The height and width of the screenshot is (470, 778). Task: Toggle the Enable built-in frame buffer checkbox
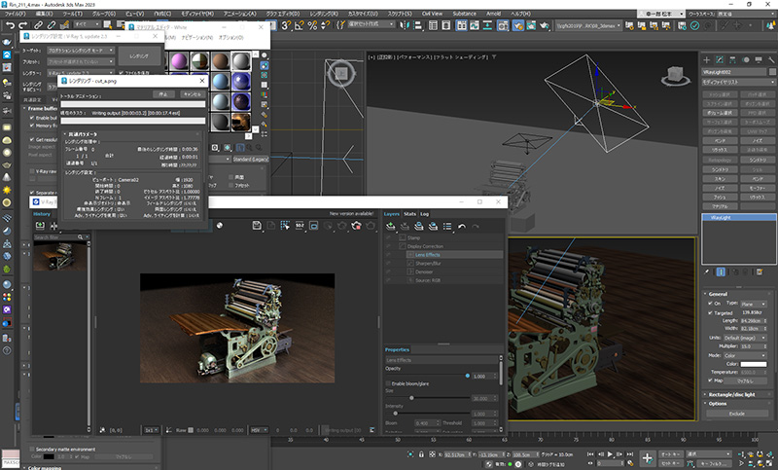[x=32, y=118]
